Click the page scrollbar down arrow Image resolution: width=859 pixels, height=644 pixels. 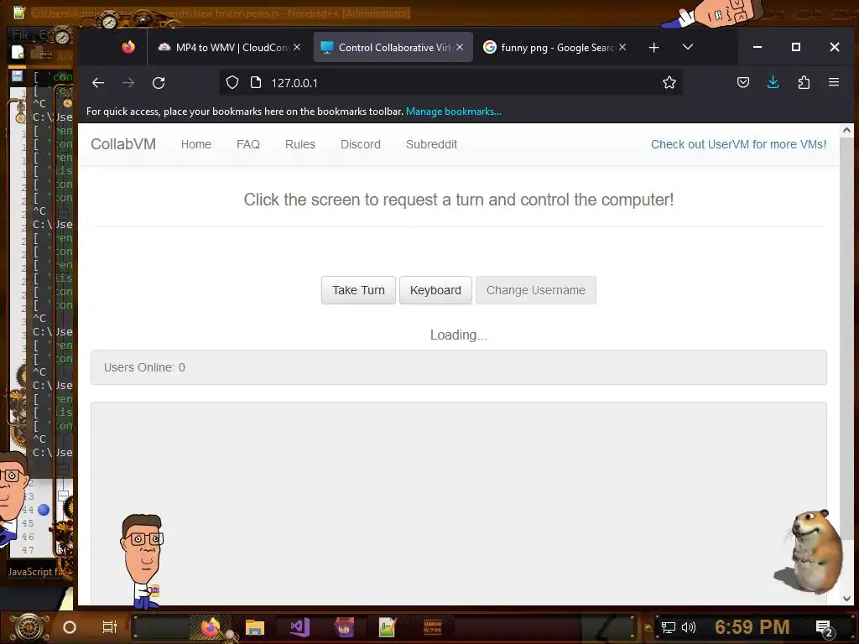(x=846, y=599)
